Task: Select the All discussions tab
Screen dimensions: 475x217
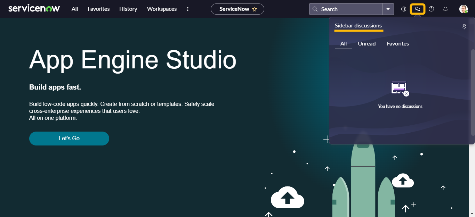Action: pos(344,44)
